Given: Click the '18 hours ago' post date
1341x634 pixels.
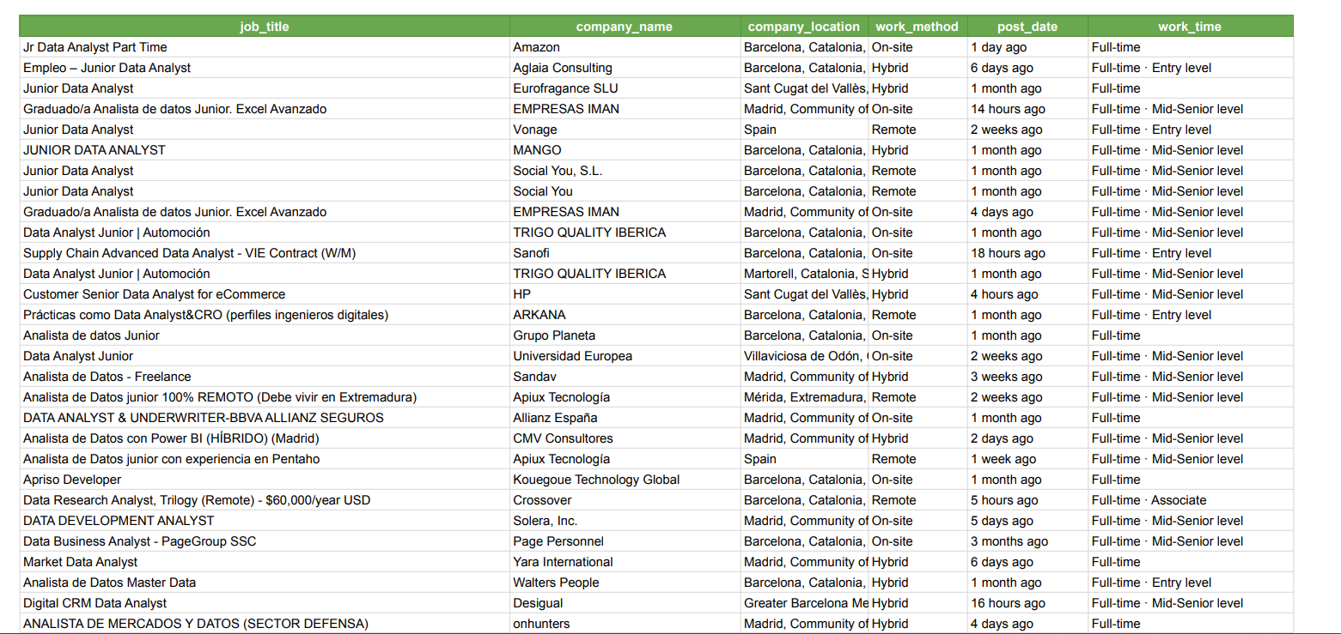Looking at the screenshot, I should point(1027,253).
